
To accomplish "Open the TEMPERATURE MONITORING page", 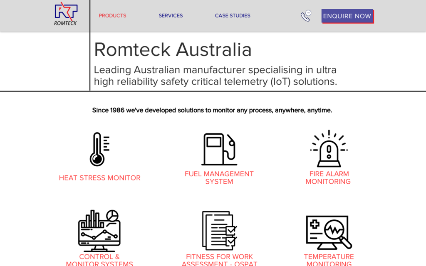I will (x=329, y=259).
